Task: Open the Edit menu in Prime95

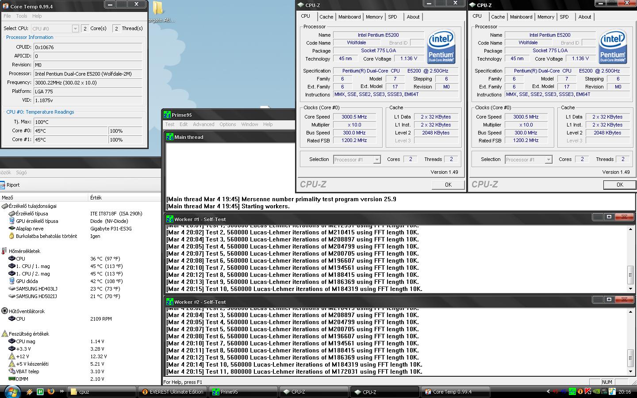Action: coord(184,124)
